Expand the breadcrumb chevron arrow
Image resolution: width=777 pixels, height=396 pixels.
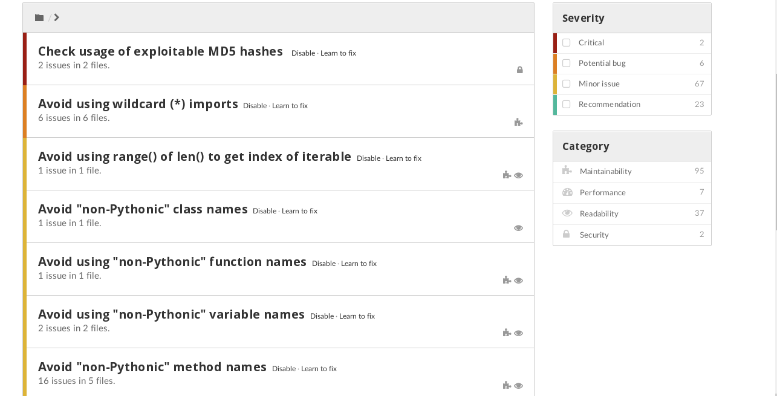[x=57, y=18]
